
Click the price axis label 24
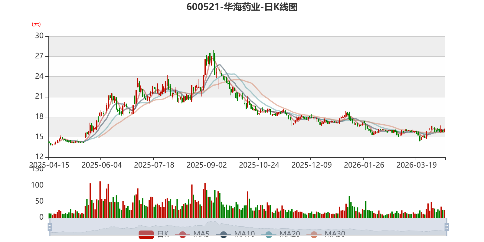[x=39, y=76]
